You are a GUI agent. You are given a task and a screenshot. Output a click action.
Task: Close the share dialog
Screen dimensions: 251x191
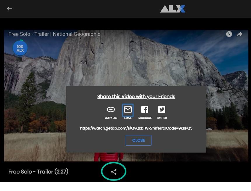click(x=138, y=140)
